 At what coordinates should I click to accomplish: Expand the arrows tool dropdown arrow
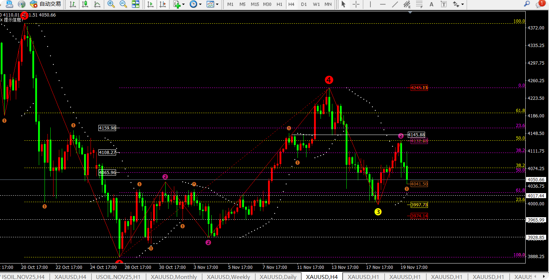pyautogui.click(x=462, y=4)
